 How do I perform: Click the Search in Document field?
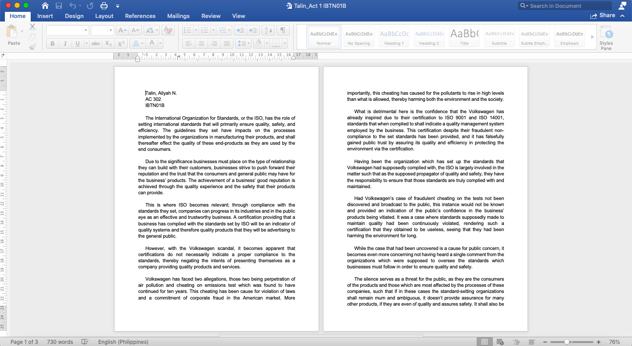[565, 6]
